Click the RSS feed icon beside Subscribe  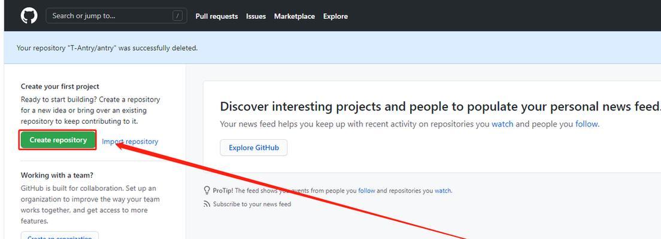point(207,204)
